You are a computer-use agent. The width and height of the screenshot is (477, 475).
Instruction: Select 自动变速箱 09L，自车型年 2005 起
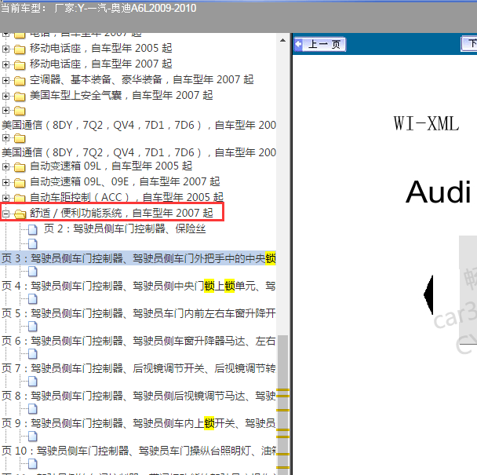point(111,166)
